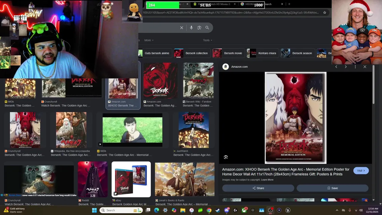Open Logitech G HUB taskbar icon
Screen dimensions: 382x215
[x=235, y=210]
